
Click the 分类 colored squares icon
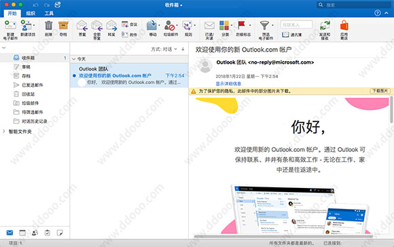(x=224, y=25)
